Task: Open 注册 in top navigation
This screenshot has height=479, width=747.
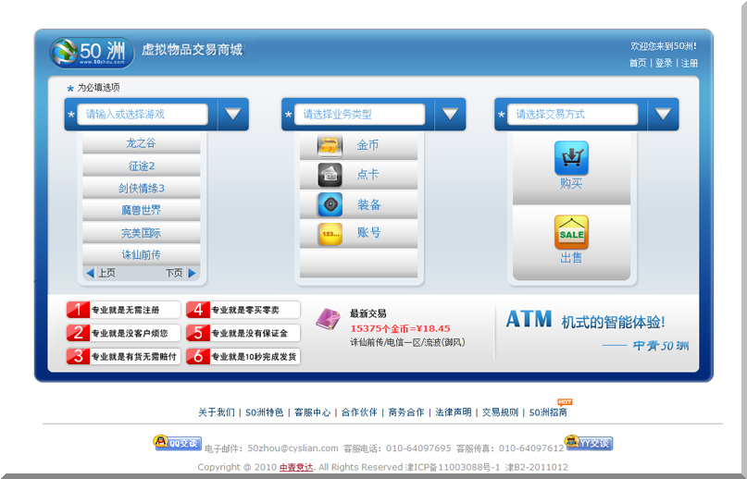Action: [690, 63]
